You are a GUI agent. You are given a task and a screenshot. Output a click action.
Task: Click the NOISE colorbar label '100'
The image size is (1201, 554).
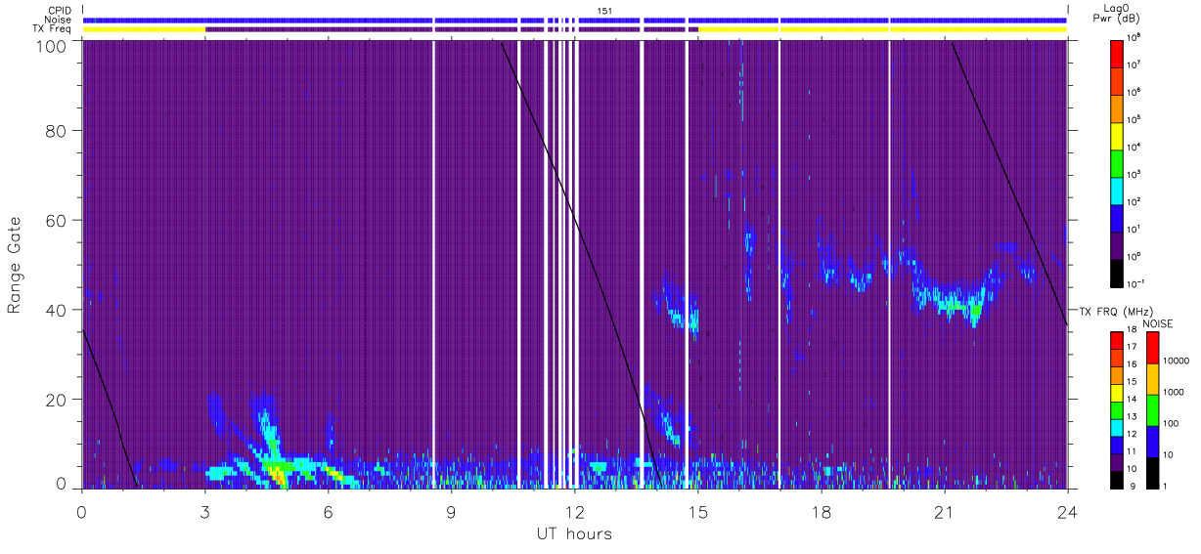coord(1172,423)
